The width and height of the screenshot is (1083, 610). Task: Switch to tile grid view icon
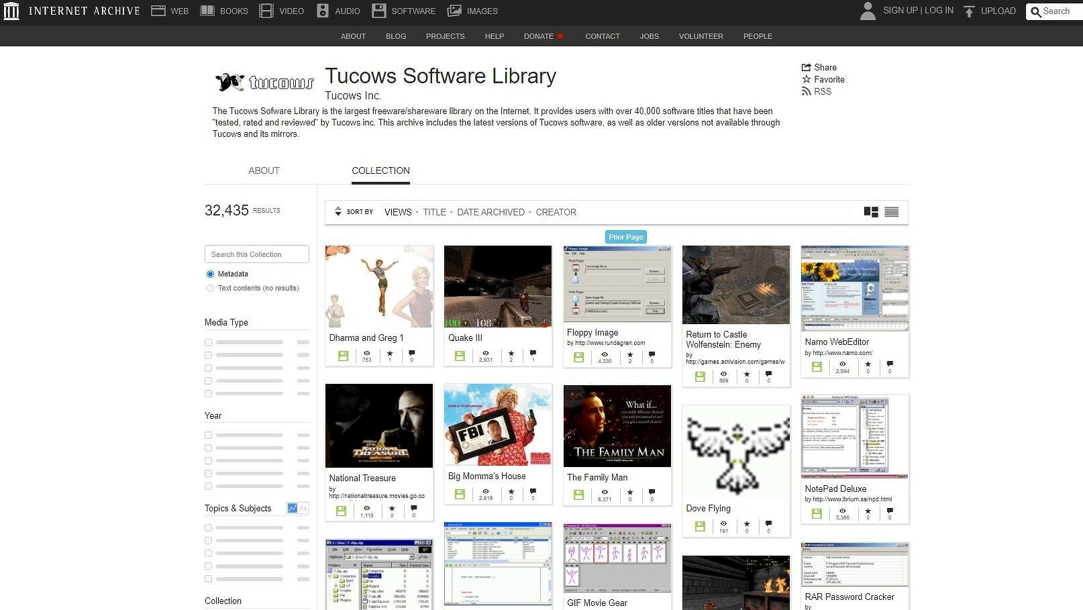[871, 212]
